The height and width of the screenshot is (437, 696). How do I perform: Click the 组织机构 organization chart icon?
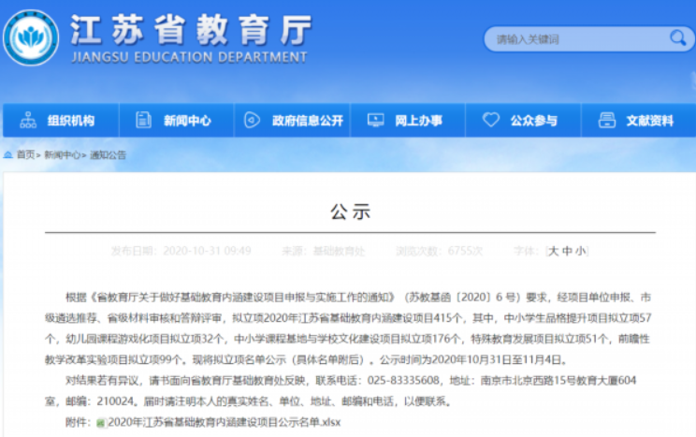[x=27, y=121]
